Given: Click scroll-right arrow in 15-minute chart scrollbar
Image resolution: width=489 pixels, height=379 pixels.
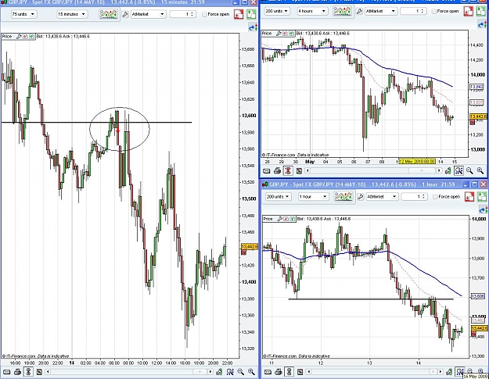Looking at the screenshot, I should click(210, 371).
